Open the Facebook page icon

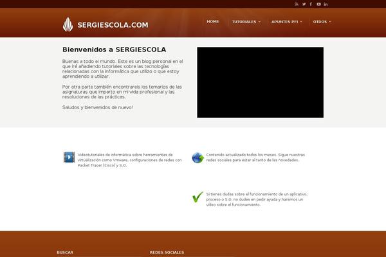tap(311, 4)
